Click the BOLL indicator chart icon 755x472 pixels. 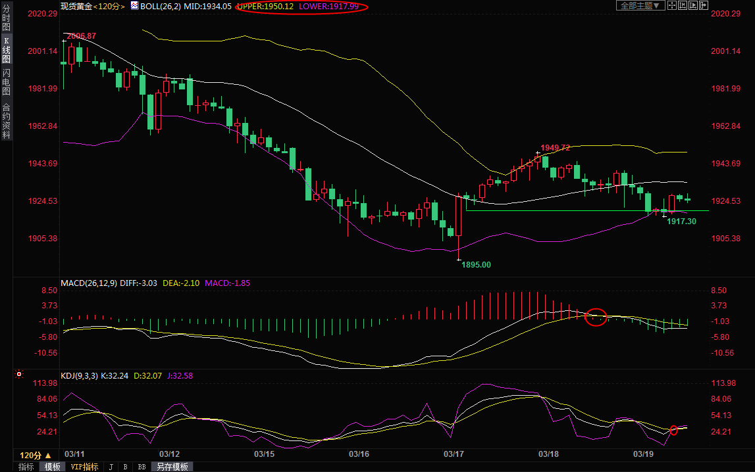tap(134, 6)
